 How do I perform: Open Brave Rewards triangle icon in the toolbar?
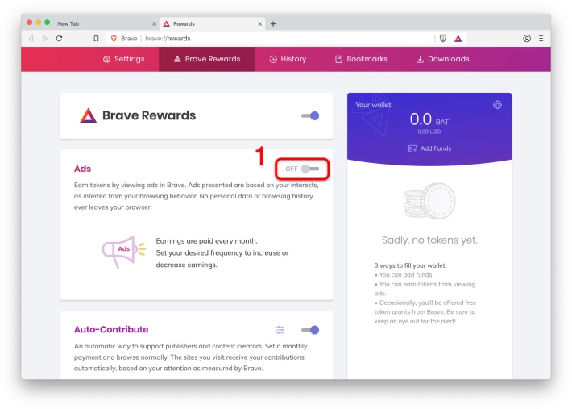click(x=458, y=39)
